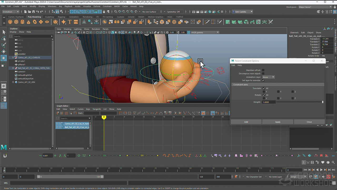
Task: Switch to the Rigging shelf tab
Action: click(x=61, y=17)
